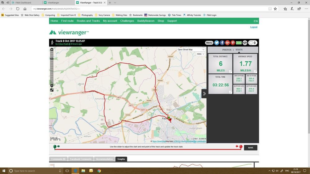Open the track Menu button
Screen dimensions: 310x174
209,43
